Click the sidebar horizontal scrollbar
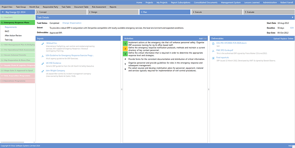 point(13,142)
